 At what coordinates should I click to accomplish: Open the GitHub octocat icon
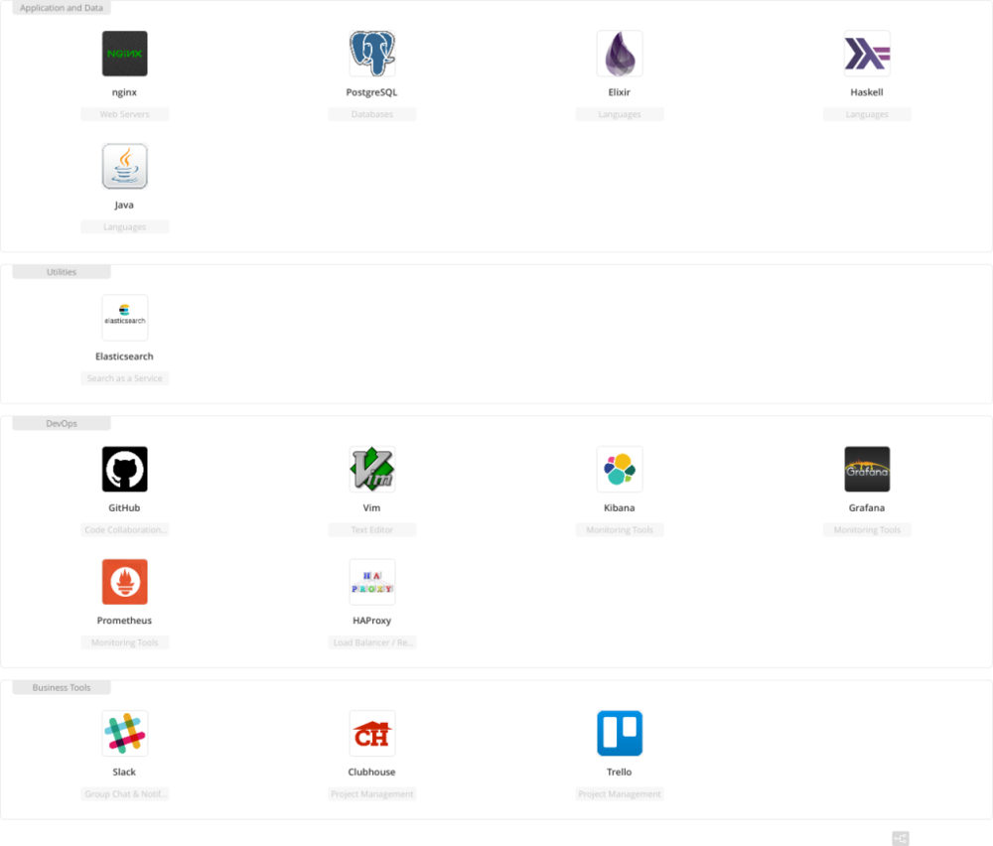[x=125, y=470]
